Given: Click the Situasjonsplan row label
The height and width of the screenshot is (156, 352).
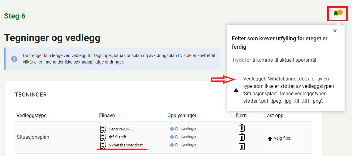Looking at the screenshot, I should [x=33, y=137].
